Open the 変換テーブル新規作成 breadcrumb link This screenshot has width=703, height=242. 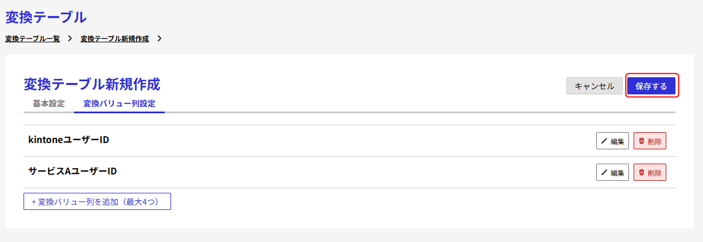coord(115,39)
